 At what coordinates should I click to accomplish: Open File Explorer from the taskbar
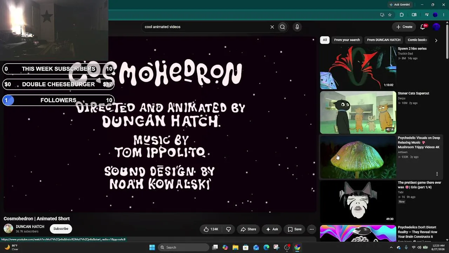(x=235, y=247)
